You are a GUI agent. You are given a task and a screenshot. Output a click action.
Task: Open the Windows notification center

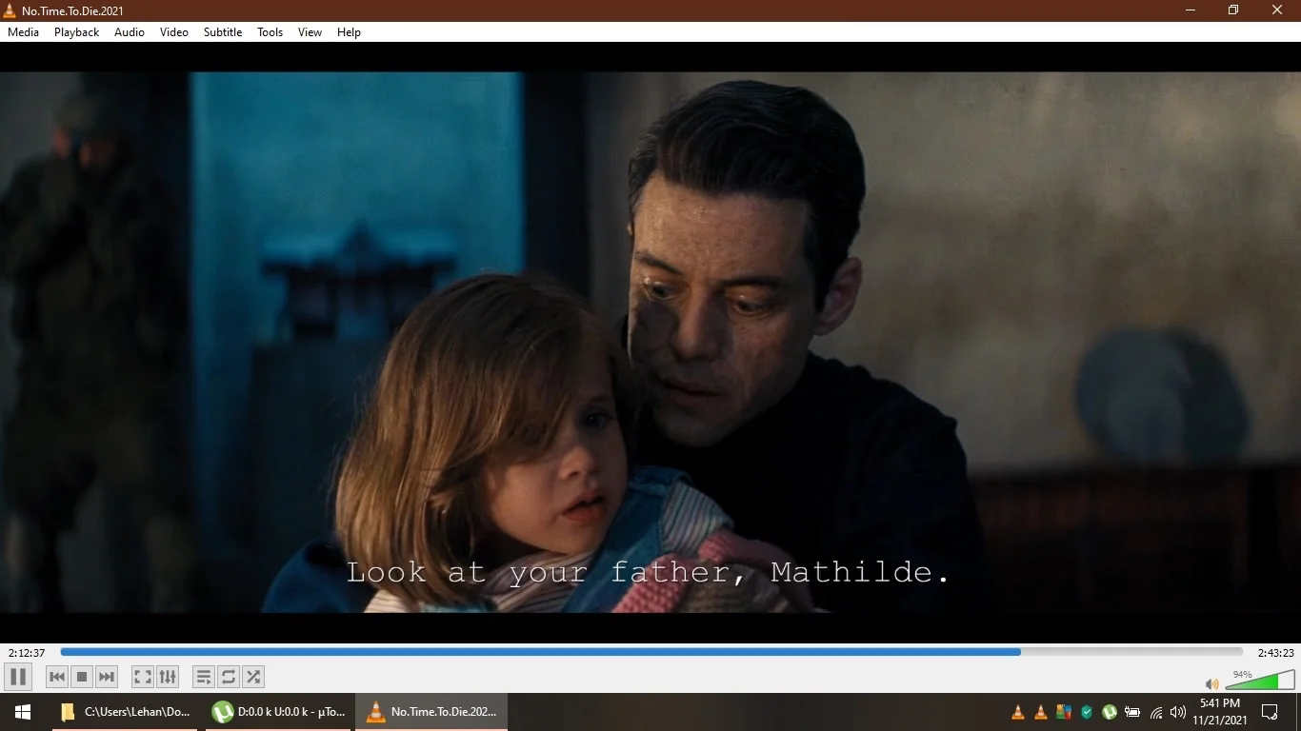tap(1270, 712)
